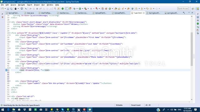Viewport: 200px width, 112px height.
Task: Click the 43 : 30 cursor position
Action: tap(148, 105)
